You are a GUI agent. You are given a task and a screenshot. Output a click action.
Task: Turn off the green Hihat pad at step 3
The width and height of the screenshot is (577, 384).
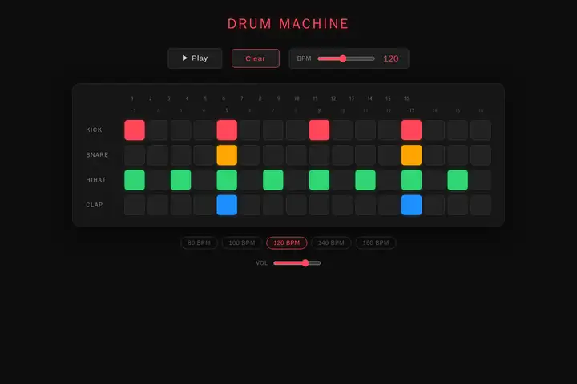tap(180, 180)
